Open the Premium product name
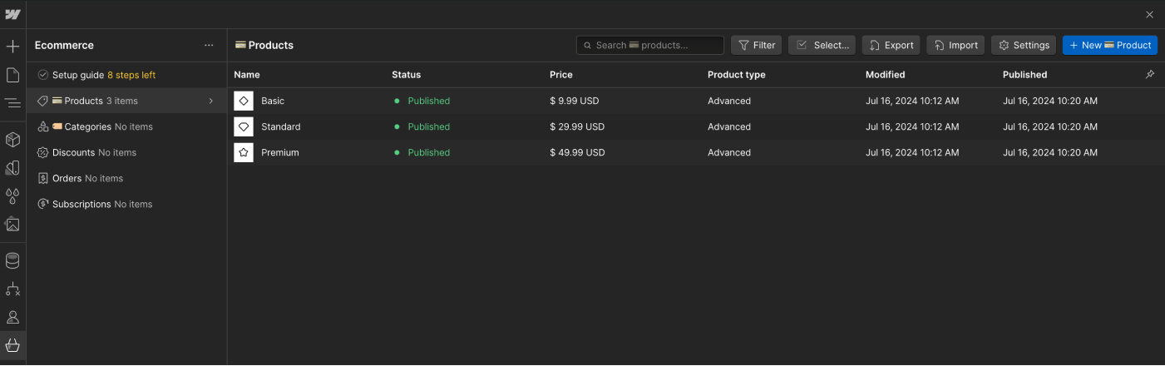 280,152
